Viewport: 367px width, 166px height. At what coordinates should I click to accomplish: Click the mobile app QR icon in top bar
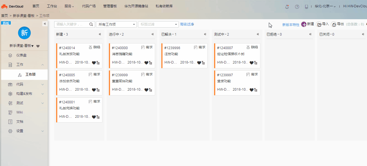tap(306, 6)
